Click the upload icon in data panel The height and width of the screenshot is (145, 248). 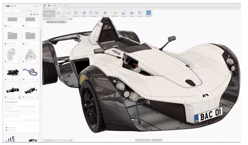[31, 14]
